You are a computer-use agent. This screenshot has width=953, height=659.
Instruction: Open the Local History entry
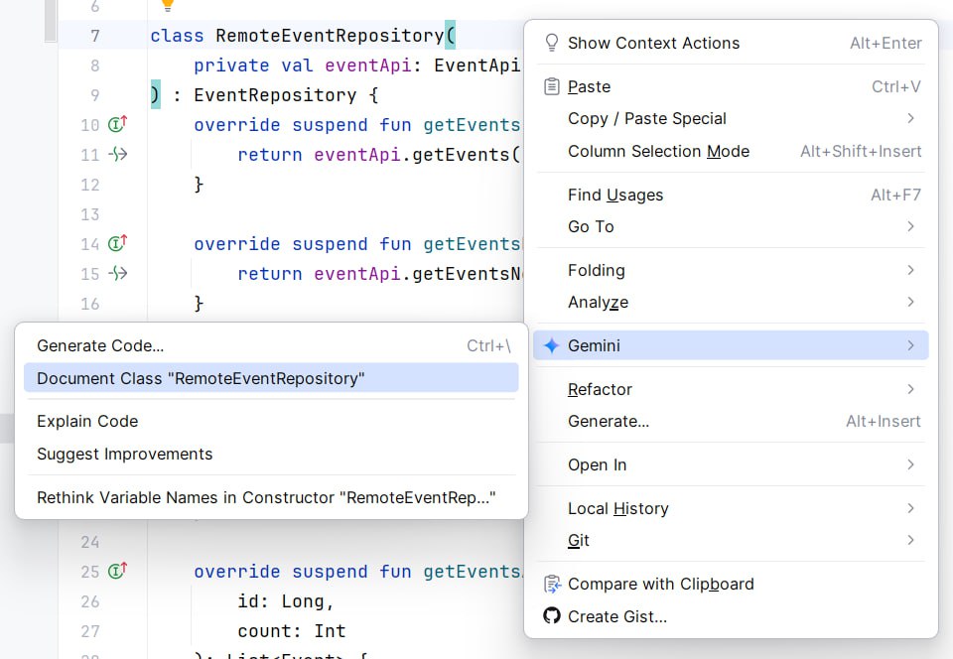point(731,508)
